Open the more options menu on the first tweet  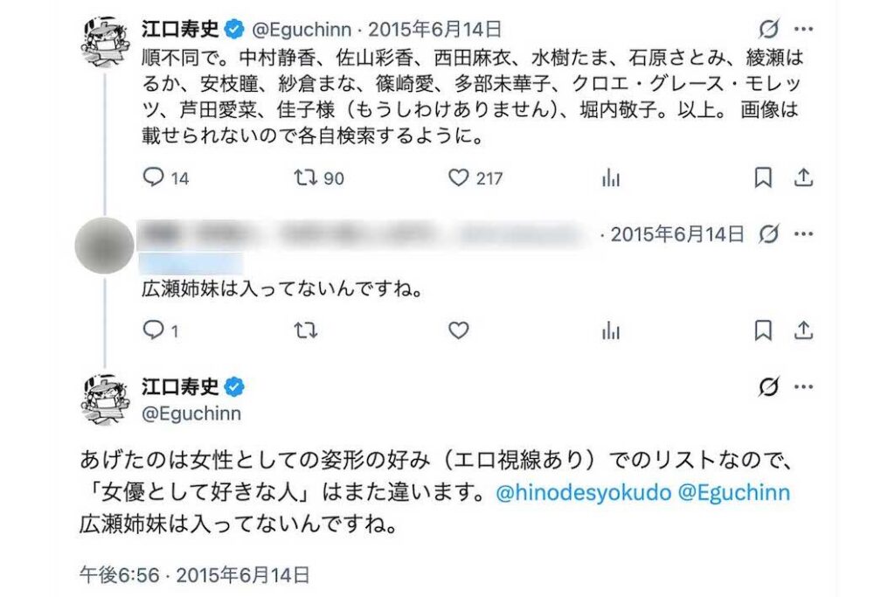pyautogui.click(x=804, y=26)
